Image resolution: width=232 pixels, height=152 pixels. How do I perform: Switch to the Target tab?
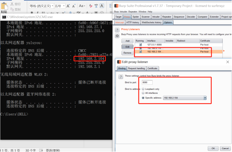(x=119, y=17)
